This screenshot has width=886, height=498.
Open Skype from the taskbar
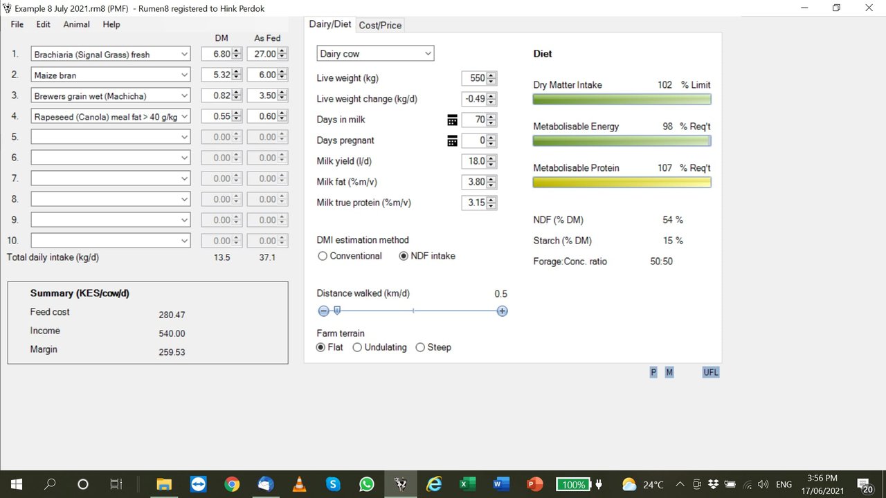tap(333, 484)
